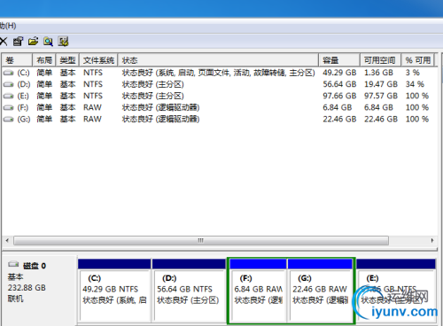443x326 pixels.
Task: Select the drive icon of volume (G:)
Action: click(x=9, y=120)
